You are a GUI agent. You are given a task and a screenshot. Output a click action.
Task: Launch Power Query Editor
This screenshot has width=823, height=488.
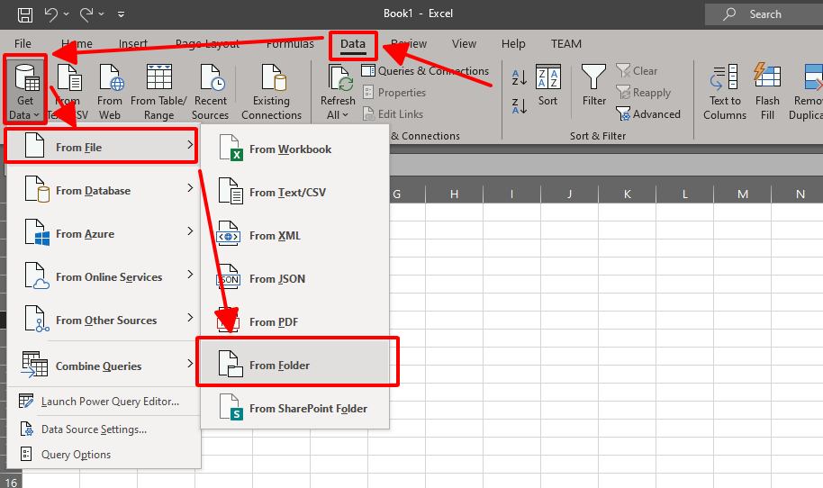click(104, 402)
